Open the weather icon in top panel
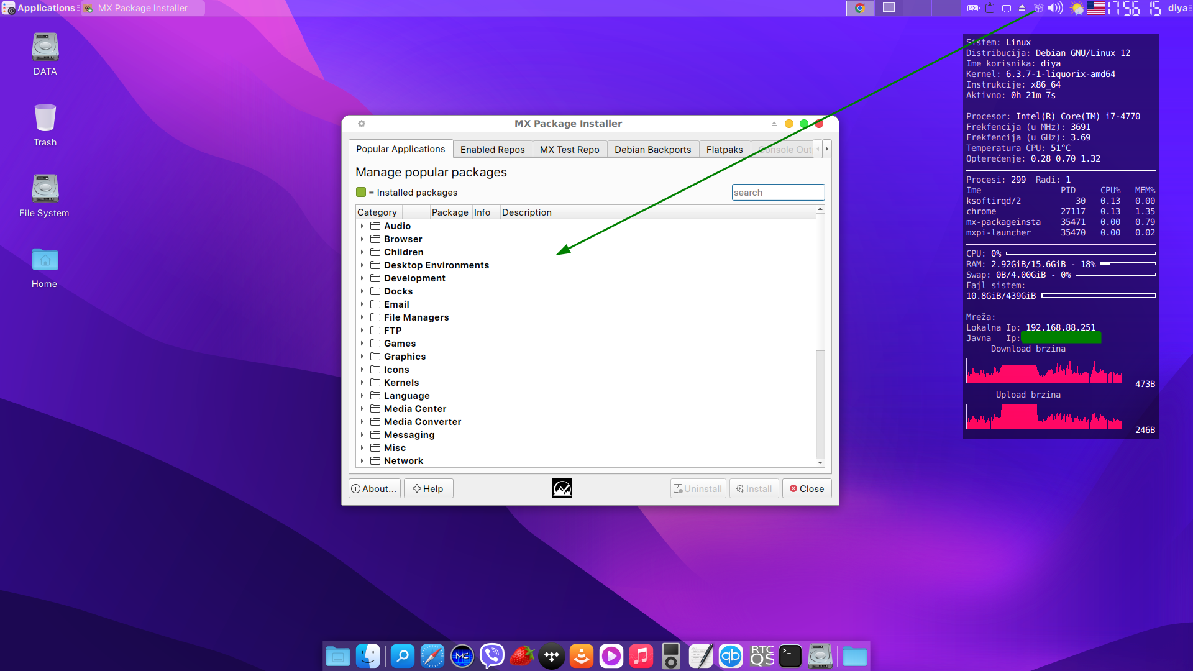The height and width of the screenshot is (671, 1193). [x=1077, y=8]
